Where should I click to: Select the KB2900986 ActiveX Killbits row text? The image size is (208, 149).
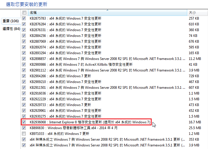[x=81, y=65]
